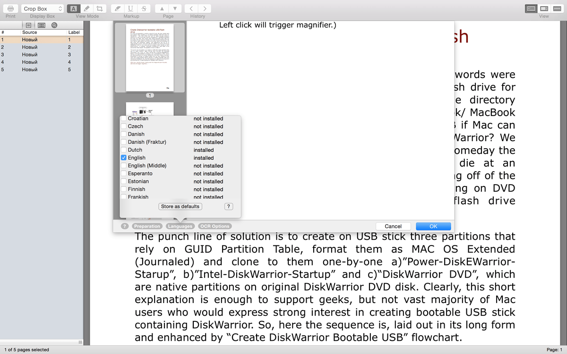567x354 pixels.
Task: Show left sidebar view layout
Action: (532, 8)
